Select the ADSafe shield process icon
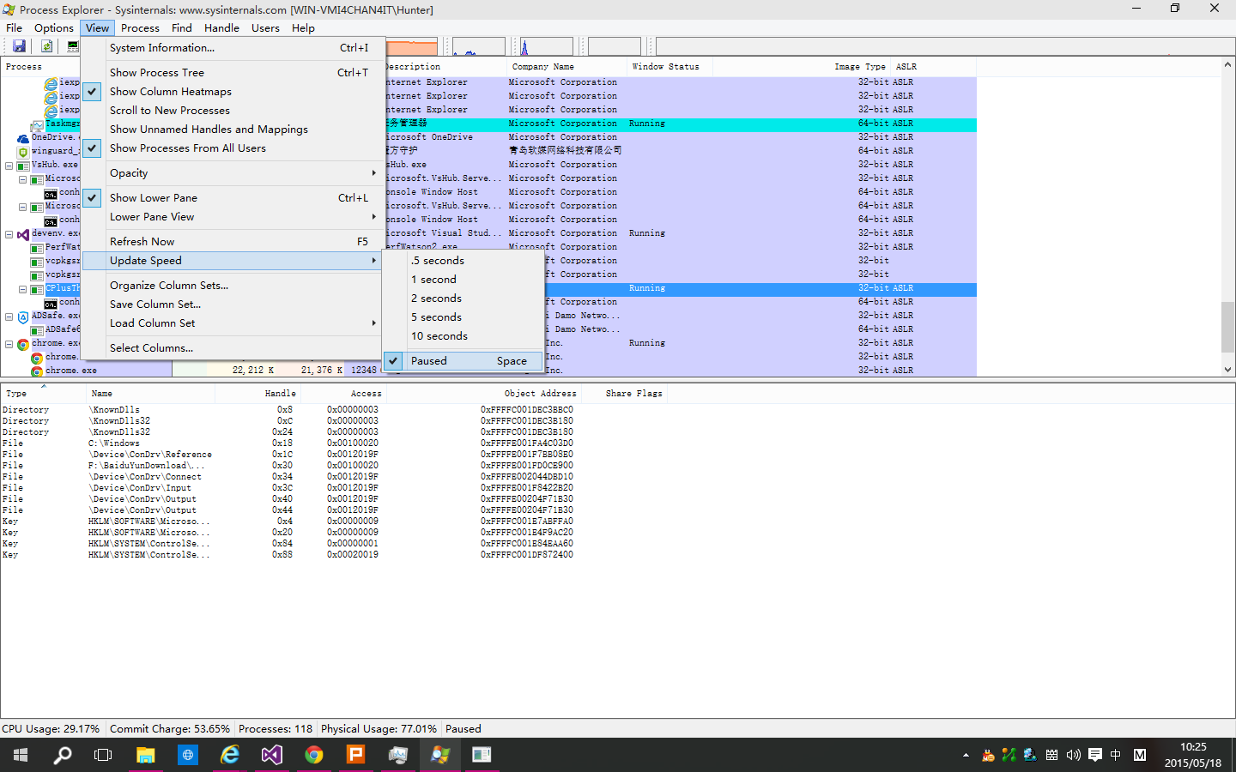 tap(23, 316)
